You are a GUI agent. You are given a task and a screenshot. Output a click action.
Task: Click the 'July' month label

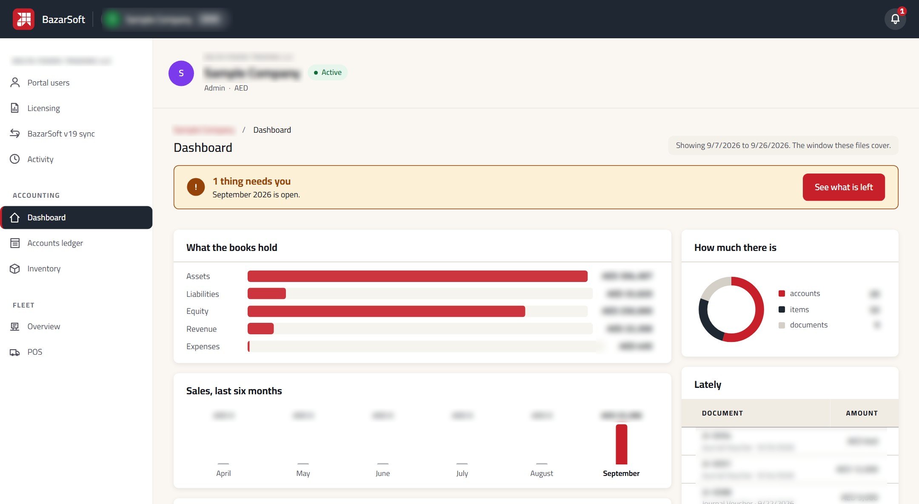coord(462,473)
